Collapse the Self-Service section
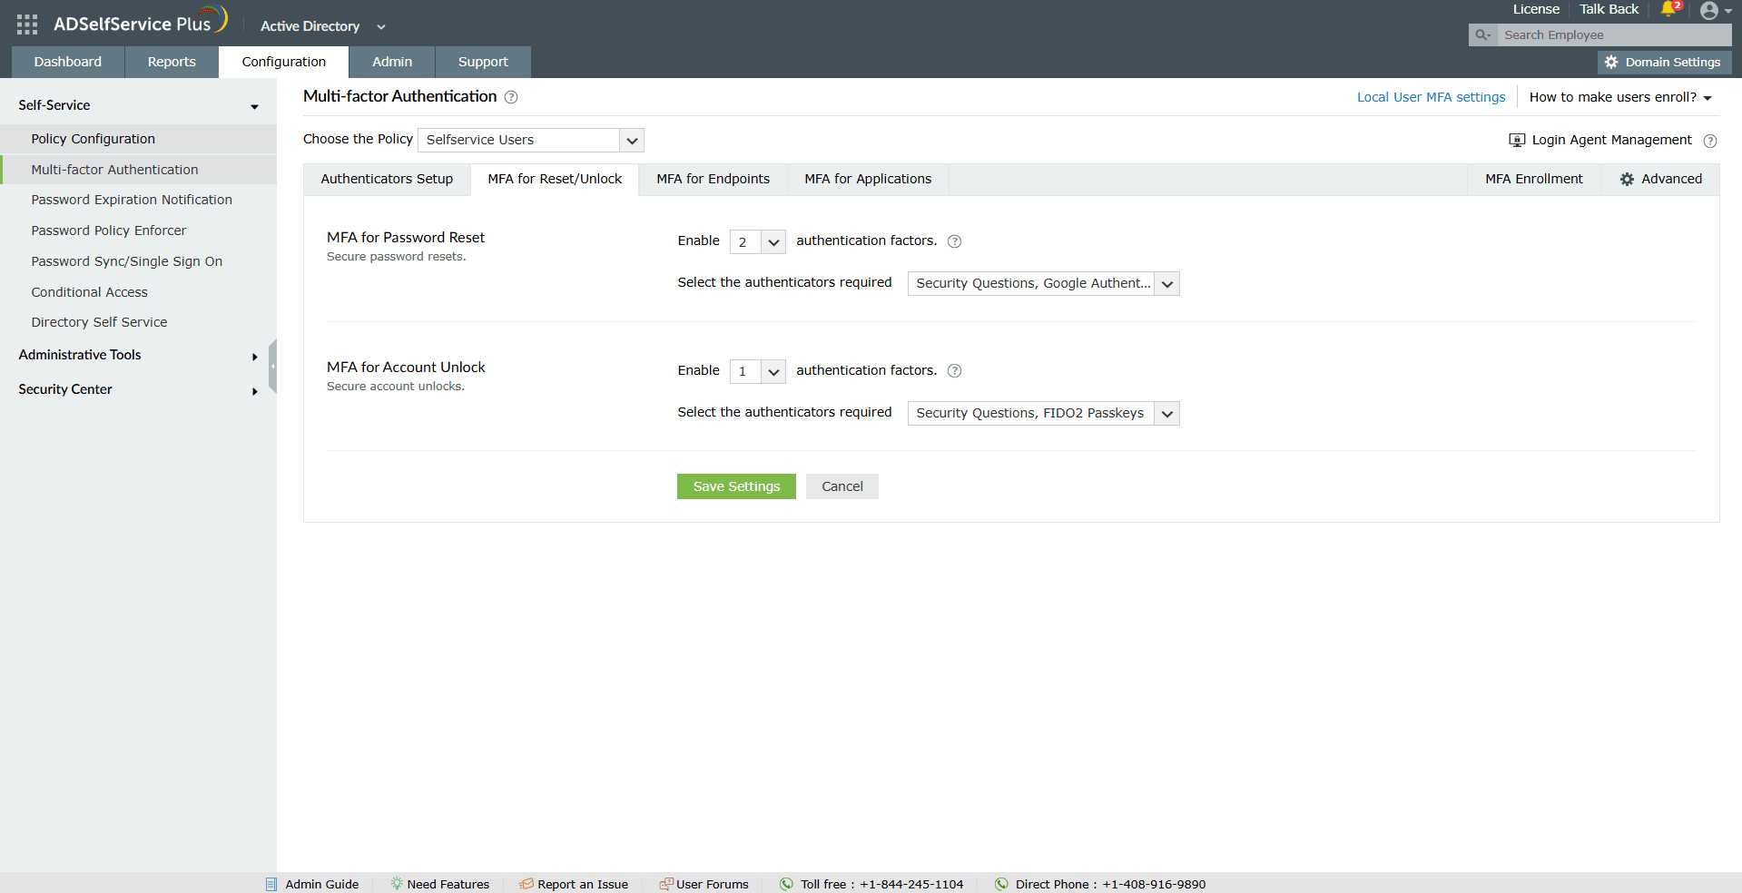The height and width of the screenshot is (893, 1742). click(x=255, y=106)
